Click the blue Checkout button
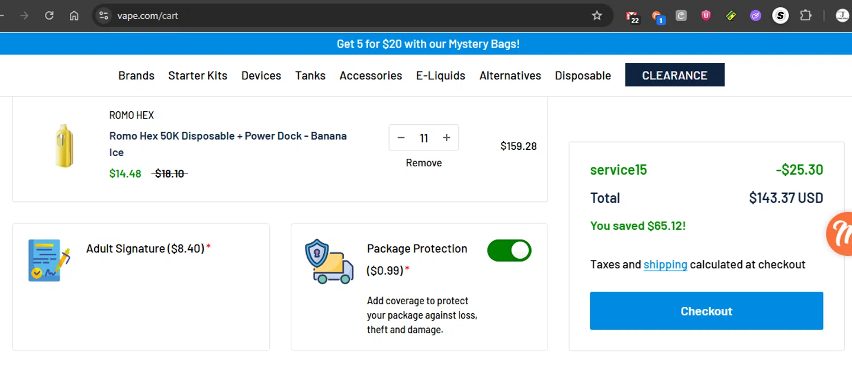The height and width of the screenshot is (370, 852). (x=706, y=311)
